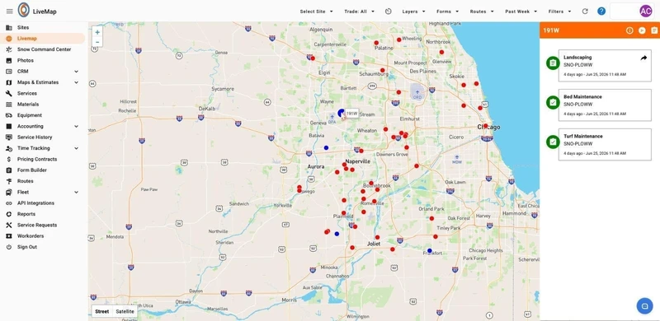Refresh the live map data
The width and height of the screenshot is (660, 321).
coord(585,12)
